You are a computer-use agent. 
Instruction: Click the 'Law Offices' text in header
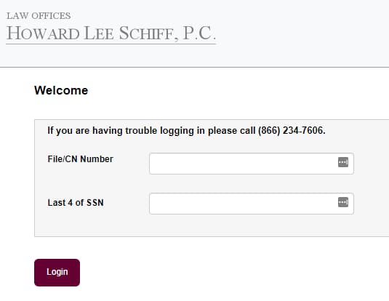click(x=39, y=16)
